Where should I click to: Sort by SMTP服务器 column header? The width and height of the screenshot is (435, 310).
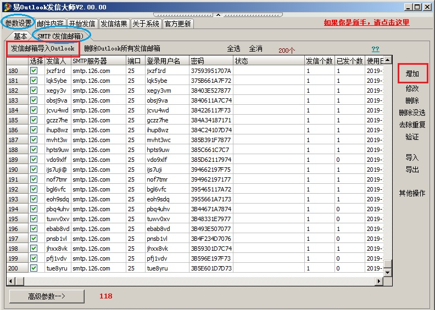(x=98, y=61)
